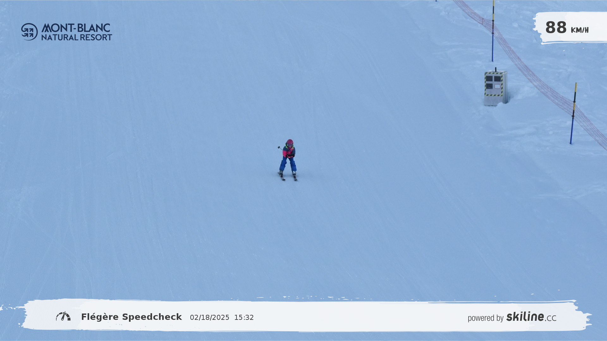Screen dimensions: 607x341
Task: Click the time 15:32
Action: [x=244, y=317]
